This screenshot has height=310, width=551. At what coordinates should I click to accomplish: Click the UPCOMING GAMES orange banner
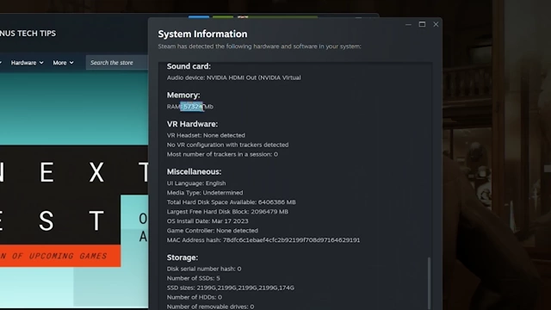60,256
